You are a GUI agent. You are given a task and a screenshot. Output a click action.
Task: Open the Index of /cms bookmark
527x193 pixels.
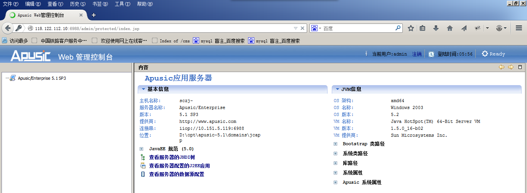[x=171, y=40]
